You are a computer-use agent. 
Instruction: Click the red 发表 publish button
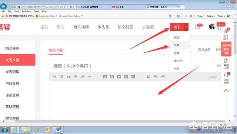[x=177, y=27]
